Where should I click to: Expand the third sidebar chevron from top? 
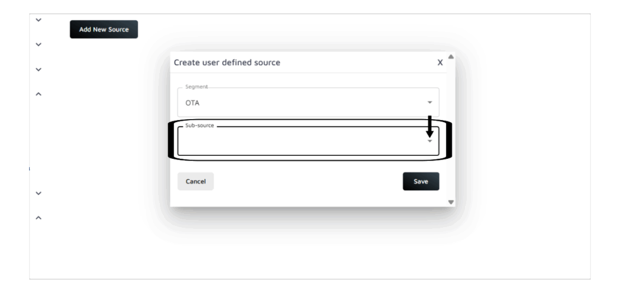(x=38, y=69)
